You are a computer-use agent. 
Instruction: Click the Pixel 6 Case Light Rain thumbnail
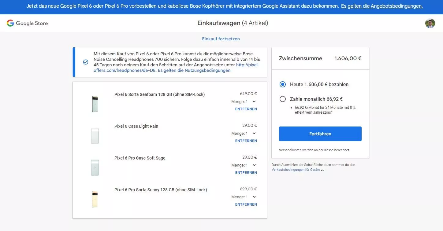[x=95, y=136]
